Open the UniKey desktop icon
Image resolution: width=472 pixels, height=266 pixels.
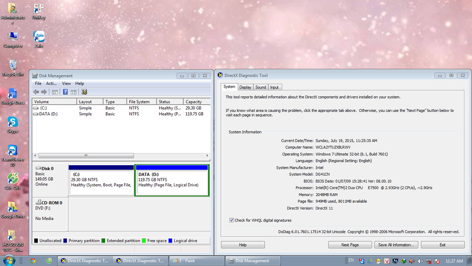(x=39, y=9)
